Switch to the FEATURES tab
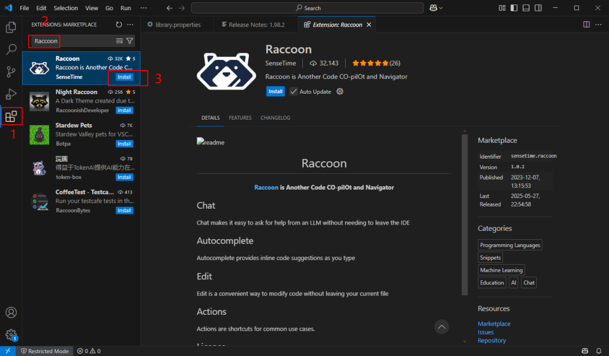Screen dimensions: 609x356 coord(240,118)
